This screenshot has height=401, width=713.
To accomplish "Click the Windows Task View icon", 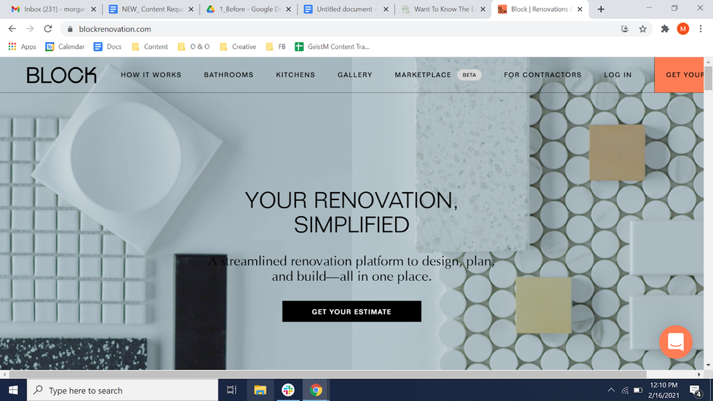I will [231, 390].
